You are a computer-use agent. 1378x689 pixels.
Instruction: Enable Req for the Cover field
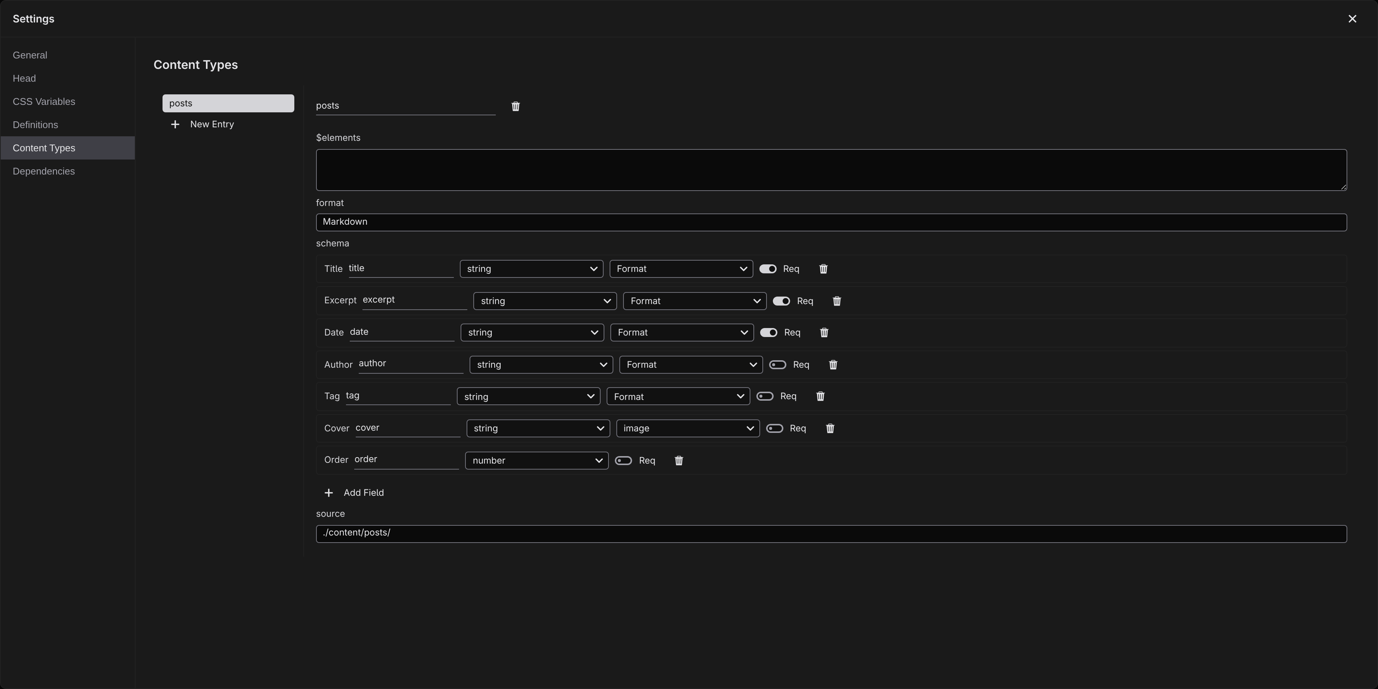tap(775, 428)
